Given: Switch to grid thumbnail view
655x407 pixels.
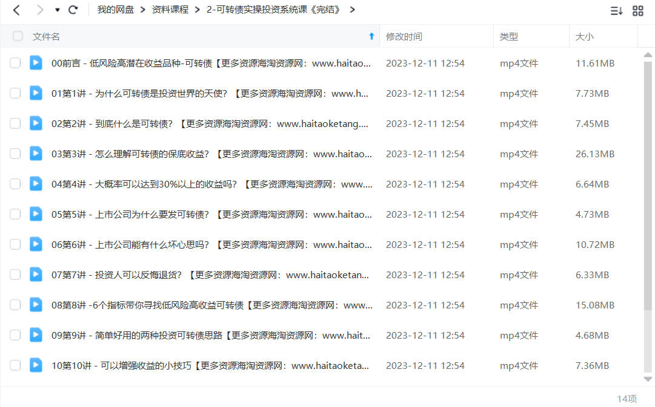Looking at the screenshot, I should tap(638, 11).
